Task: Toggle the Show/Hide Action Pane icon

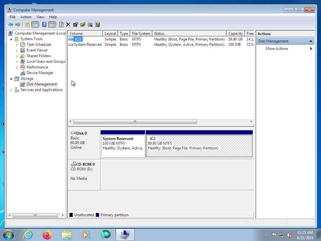Action: (52, 25)
